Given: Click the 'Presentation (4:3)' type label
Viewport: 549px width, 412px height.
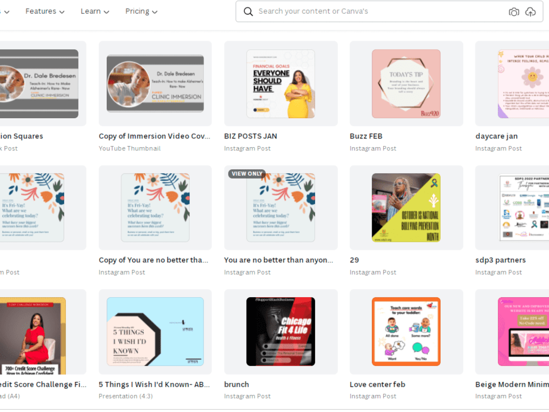Looking at the screenshot, I should click(126, 396).
